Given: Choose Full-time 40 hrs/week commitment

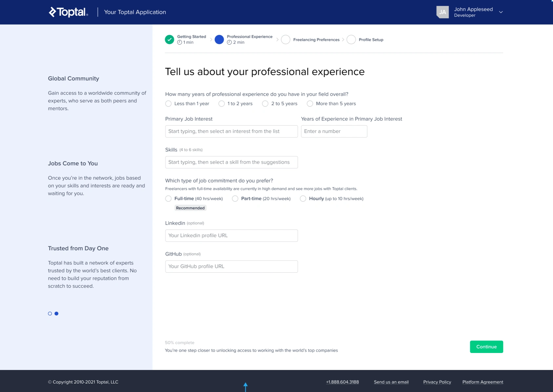Looking at the screenshot, I should (x=168, y=199).
